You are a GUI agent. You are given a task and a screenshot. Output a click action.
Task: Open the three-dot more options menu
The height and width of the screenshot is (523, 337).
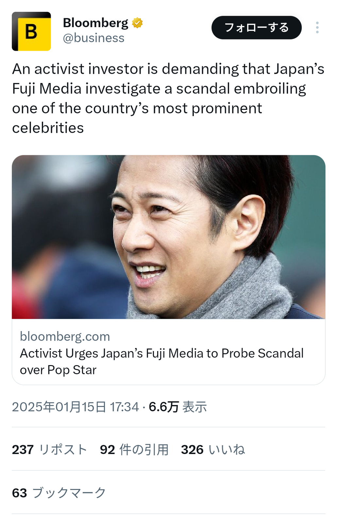point(317,27)
